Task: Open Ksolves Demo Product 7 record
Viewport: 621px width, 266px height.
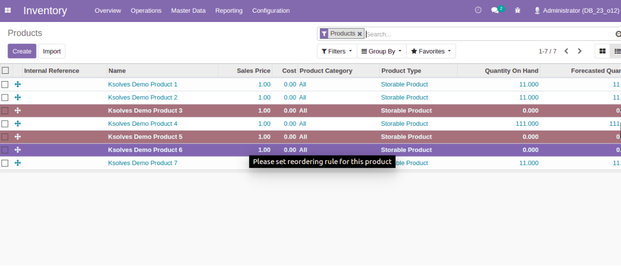Action: click(143, 163)
